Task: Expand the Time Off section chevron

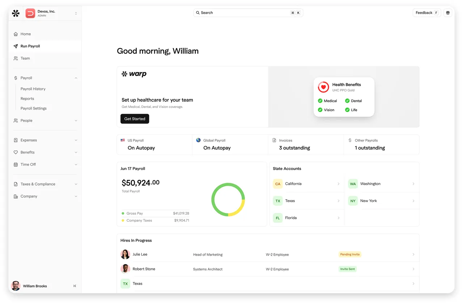Action: [76, 165]
